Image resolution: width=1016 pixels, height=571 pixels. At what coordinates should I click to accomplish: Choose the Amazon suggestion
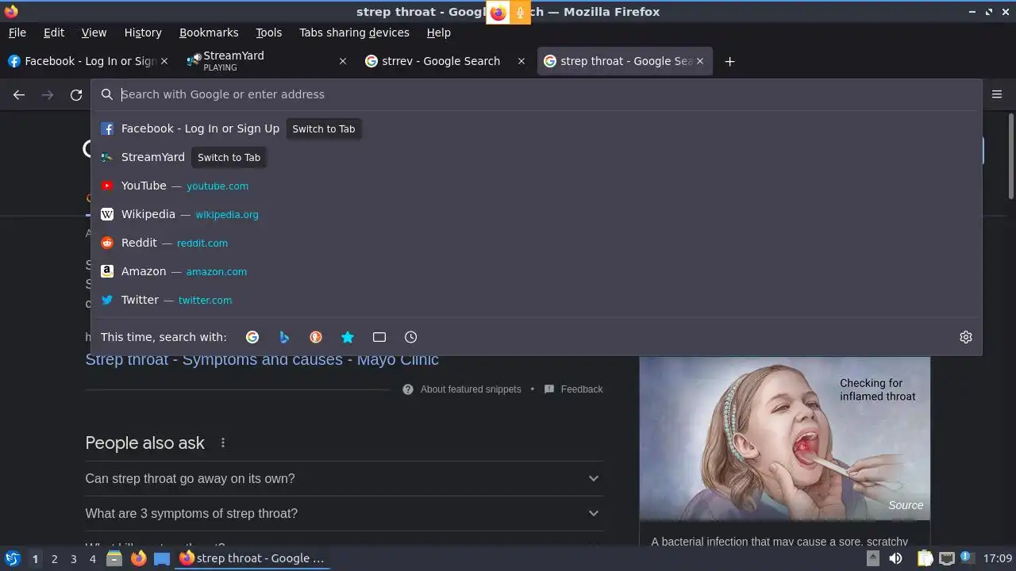coord(537,271)
